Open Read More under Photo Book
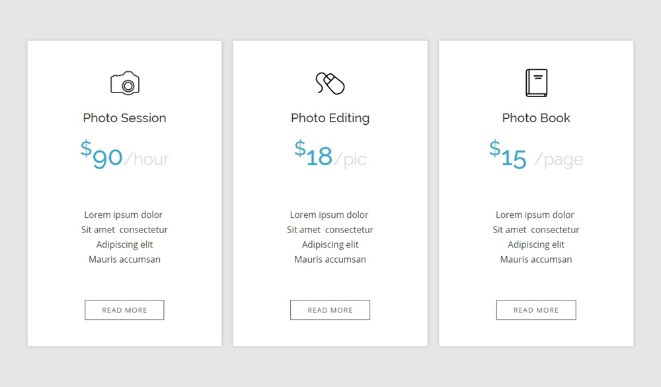 point(536,310)
